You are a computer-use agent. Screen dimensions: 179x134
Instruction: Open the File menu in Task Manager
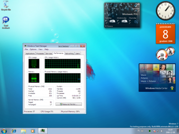coord(26,49)
